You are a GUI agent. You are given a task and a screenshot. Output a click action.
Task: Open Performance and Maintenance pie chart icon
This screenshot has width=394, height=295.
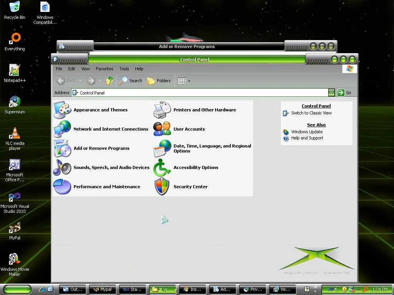click(62, 187)
